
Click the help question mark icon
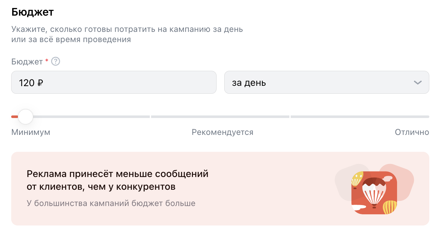(56, 61)
